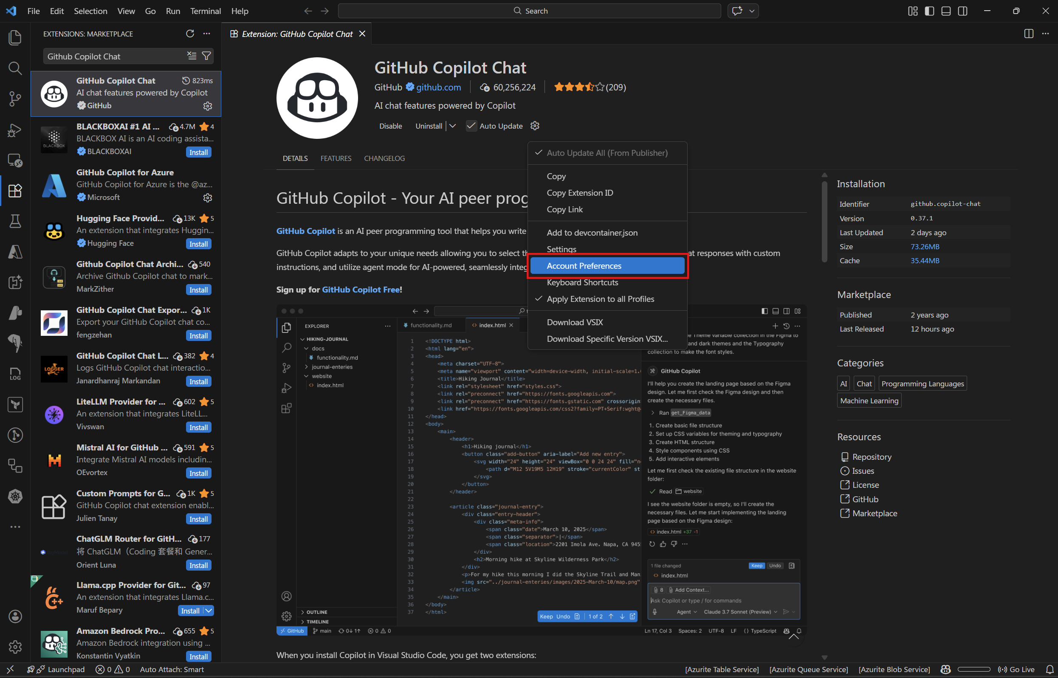Click the star rating for the extension
Viewport: 1058px width, 678px height.
coord(590,87)
